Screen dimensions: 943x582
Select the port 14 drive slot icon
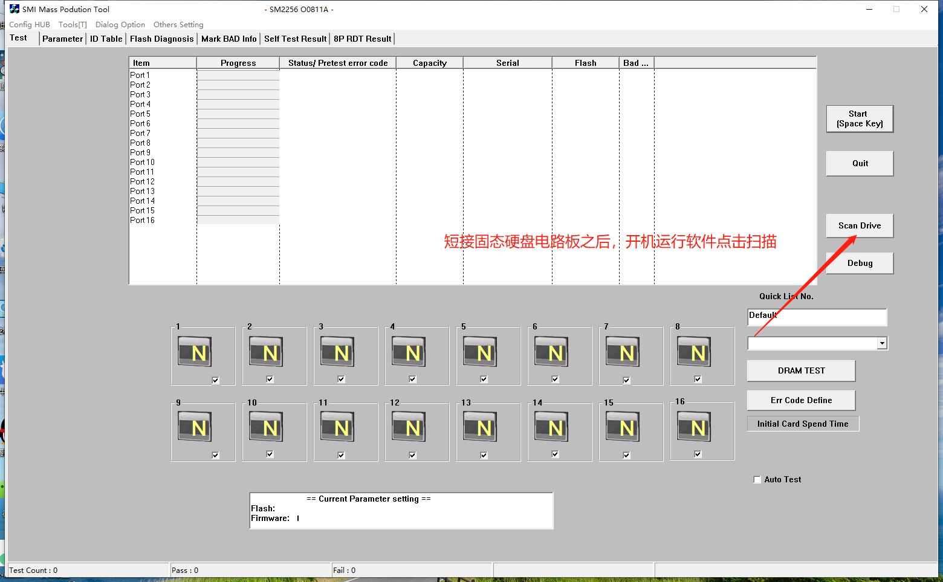(x=551, y=427)
